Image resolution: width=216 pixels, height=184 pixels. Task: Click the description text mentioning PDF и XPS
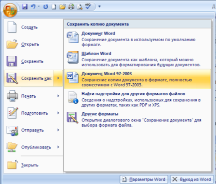[x=141, y=103]
